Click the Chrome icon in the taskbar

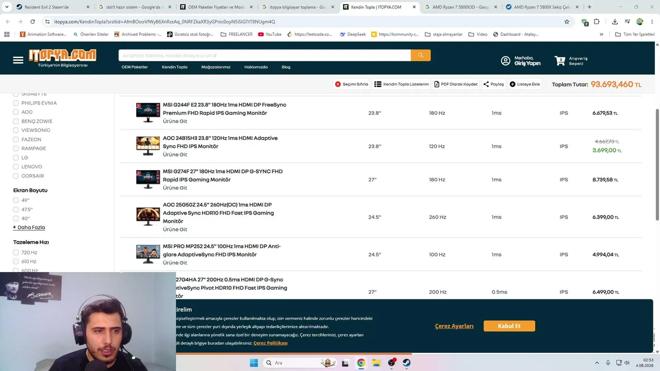pyautogui.click(x=361, y=363)
